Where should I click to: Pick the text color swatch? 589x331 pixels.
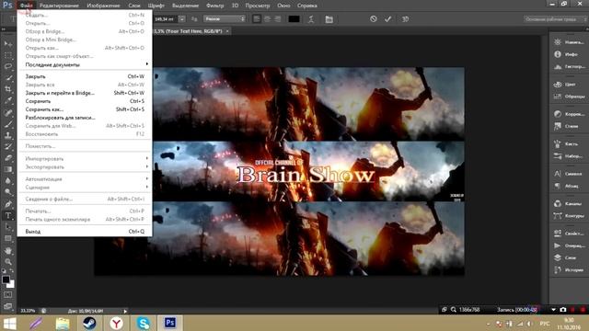pyautogui.click(x=294, y=19)
